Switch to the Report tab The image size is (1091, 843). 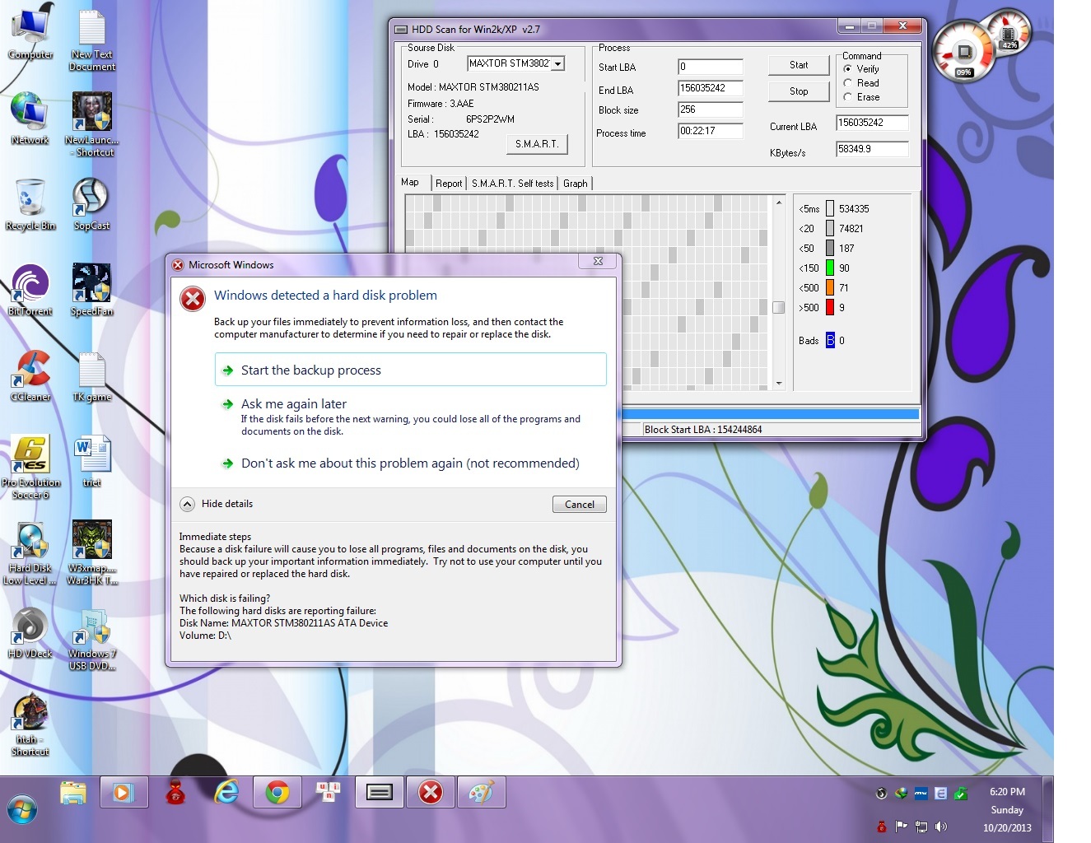(449, 184)
